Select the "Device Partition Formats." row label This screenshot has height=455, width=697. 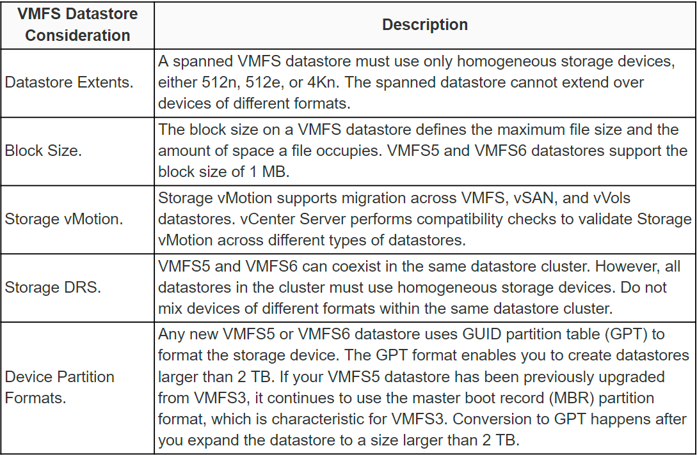[x=60, y=387]
